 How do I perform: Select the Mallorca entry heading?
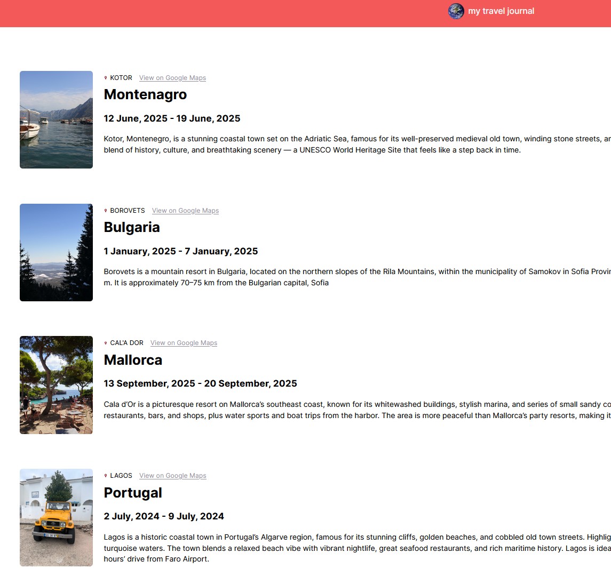coord(133,360)
